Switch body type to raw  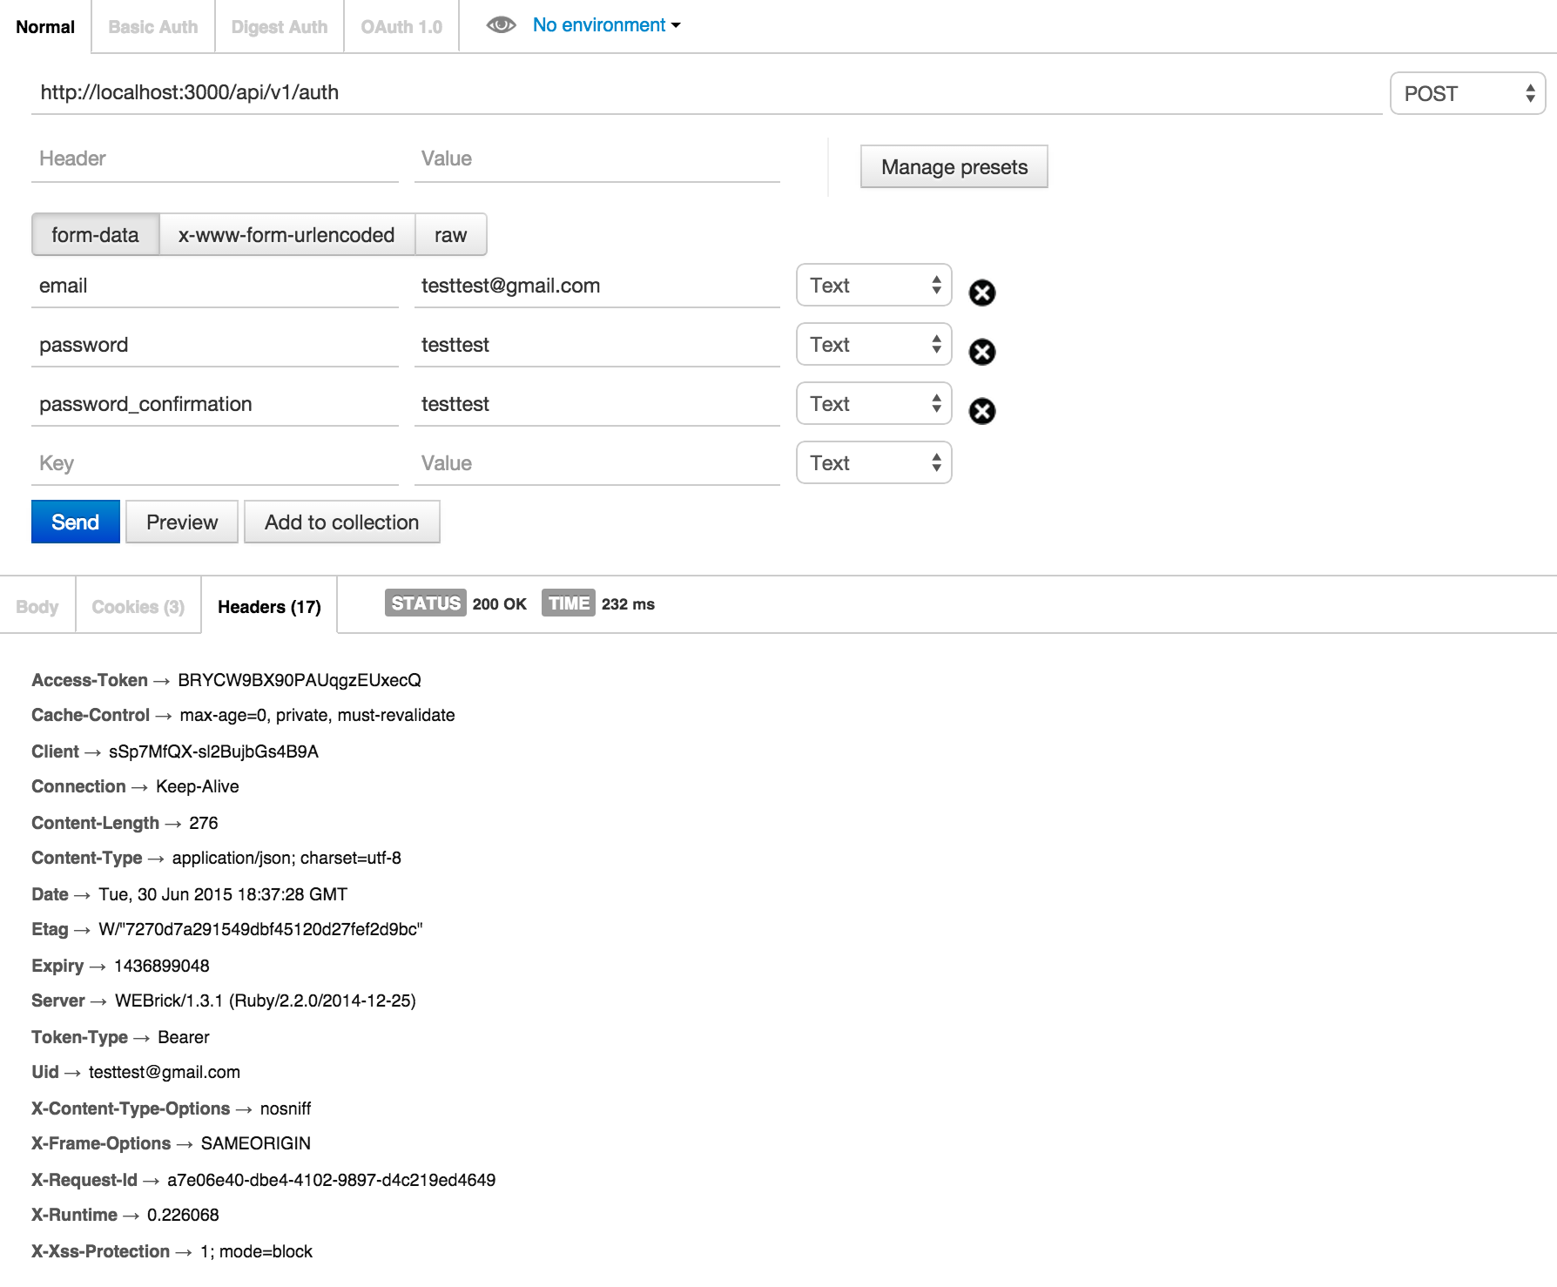pos(450,235)
